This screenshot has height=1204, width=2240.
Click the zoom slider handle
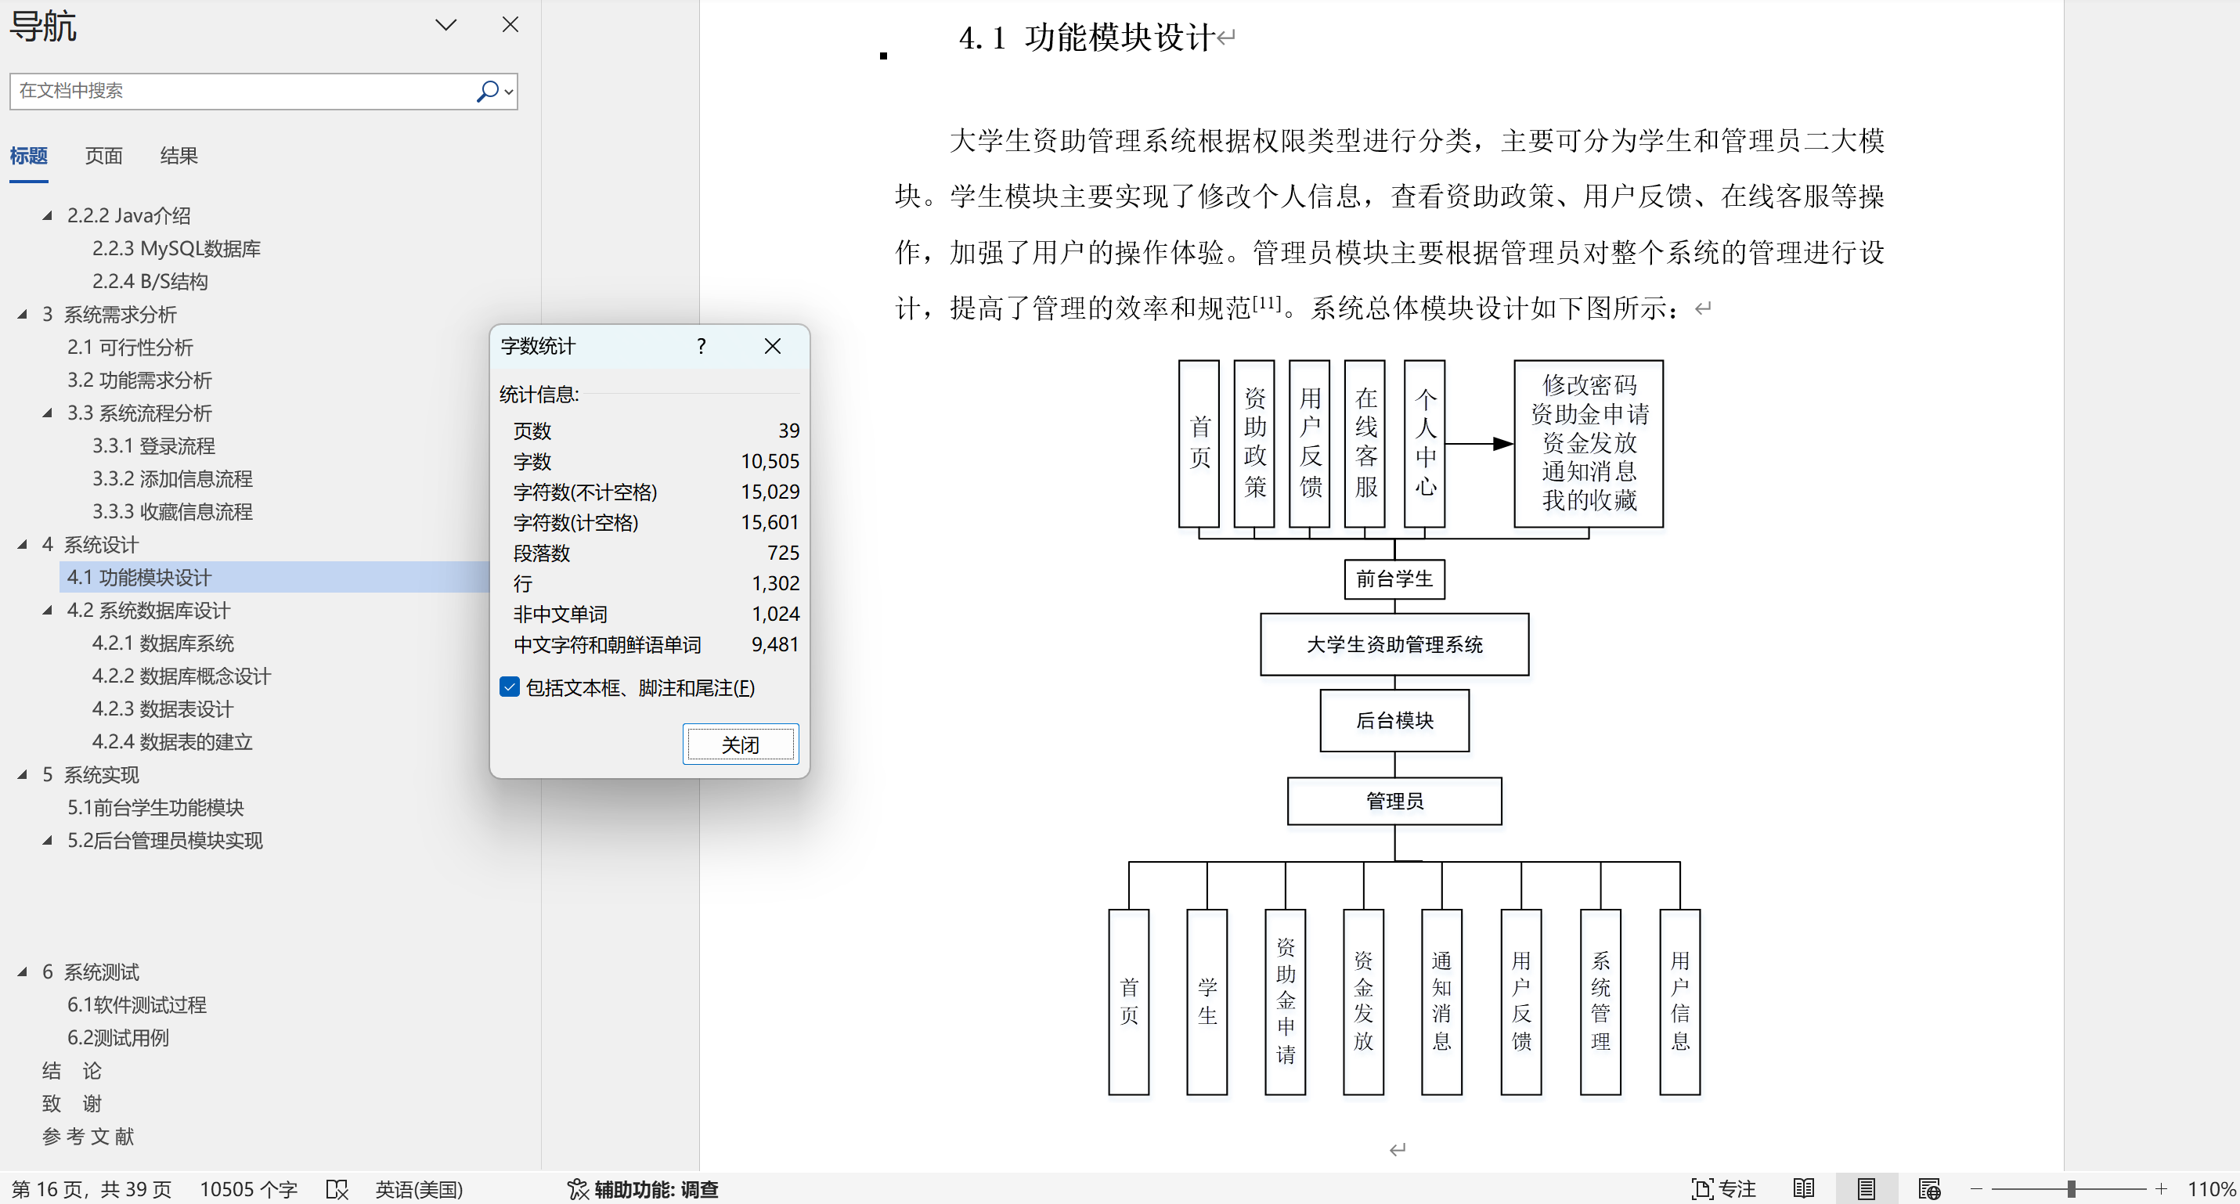click(x=2072, y=1188)
